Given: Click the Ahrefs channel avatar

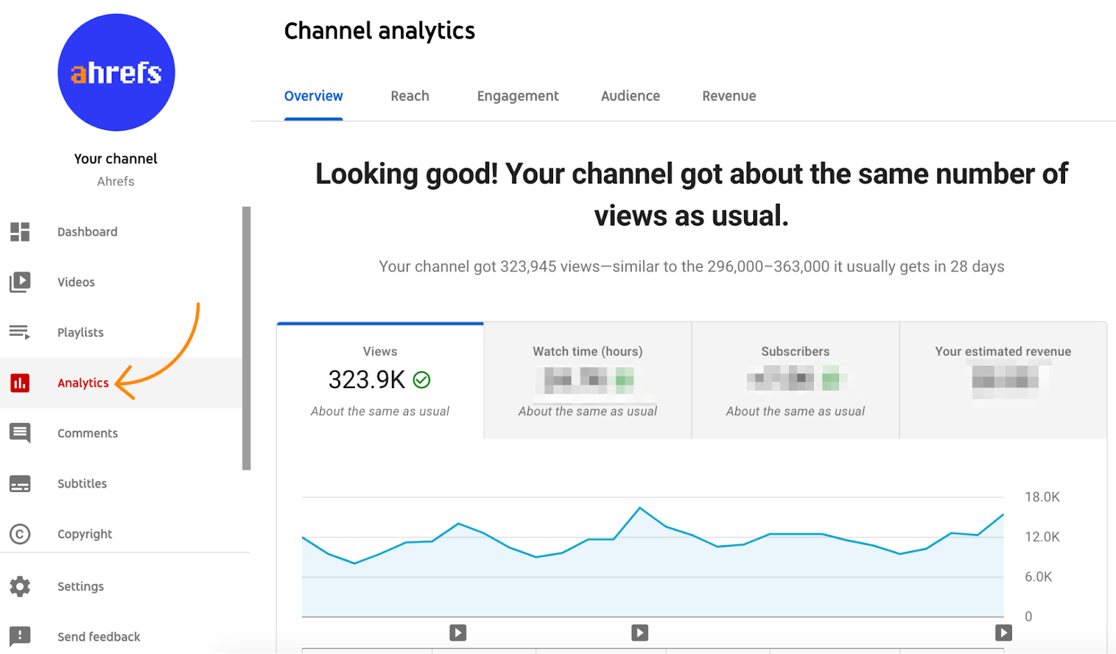Looking at the screenshot, I should pos(116,73).
